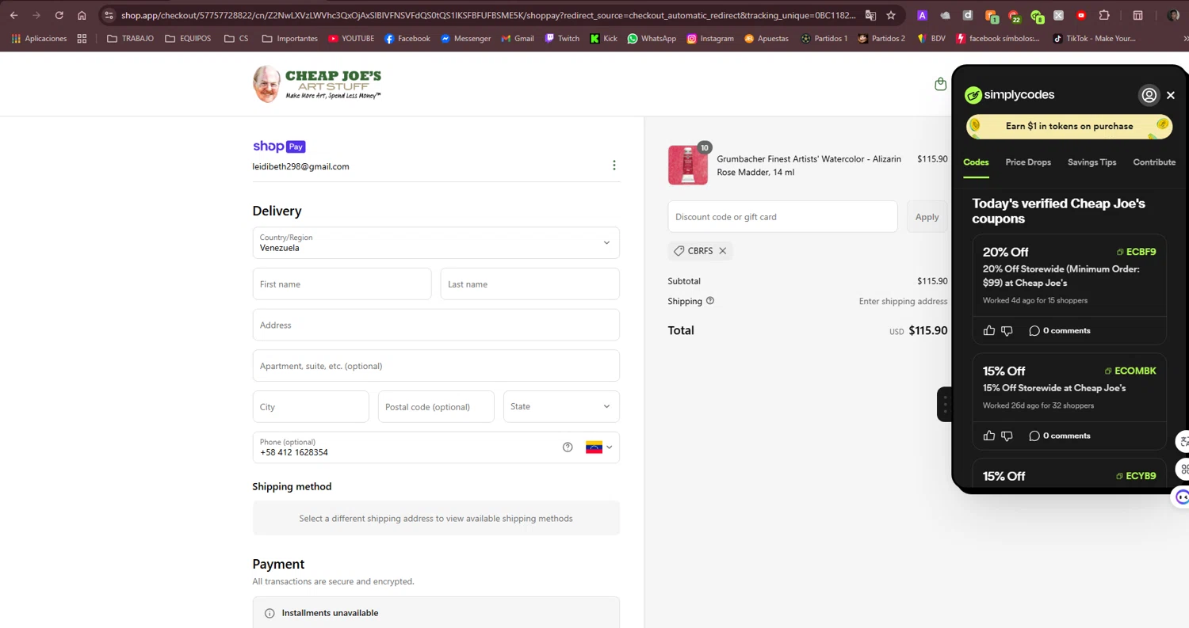Viewport: 1189px width, 628px height.
Task: Copy the ECYB9 coupon code
Action: 1136,476
